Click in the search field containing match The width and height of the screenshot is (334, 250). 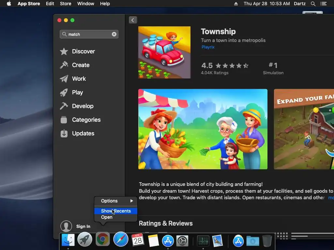click(89, 34)
